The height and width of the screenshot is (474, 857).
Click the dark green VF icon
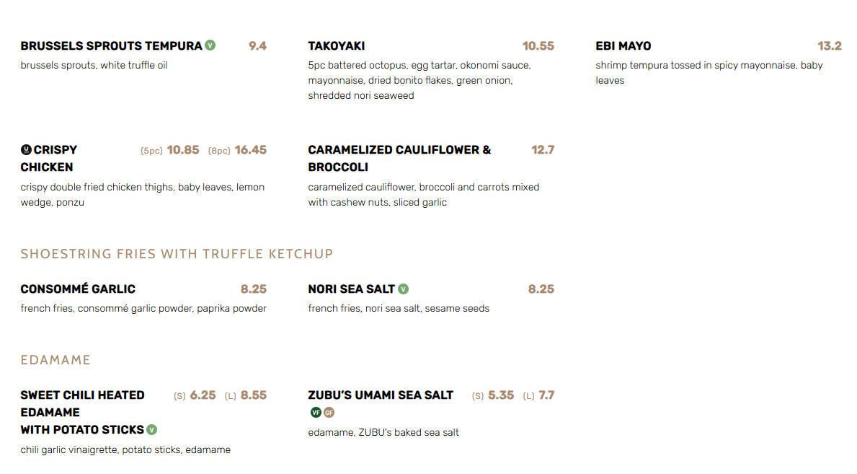click(x=316, y=413)
